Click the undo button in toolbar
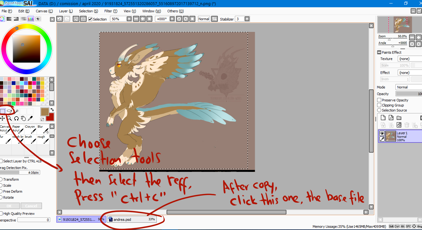Viewport: 422px width, 230px height. 59,19
